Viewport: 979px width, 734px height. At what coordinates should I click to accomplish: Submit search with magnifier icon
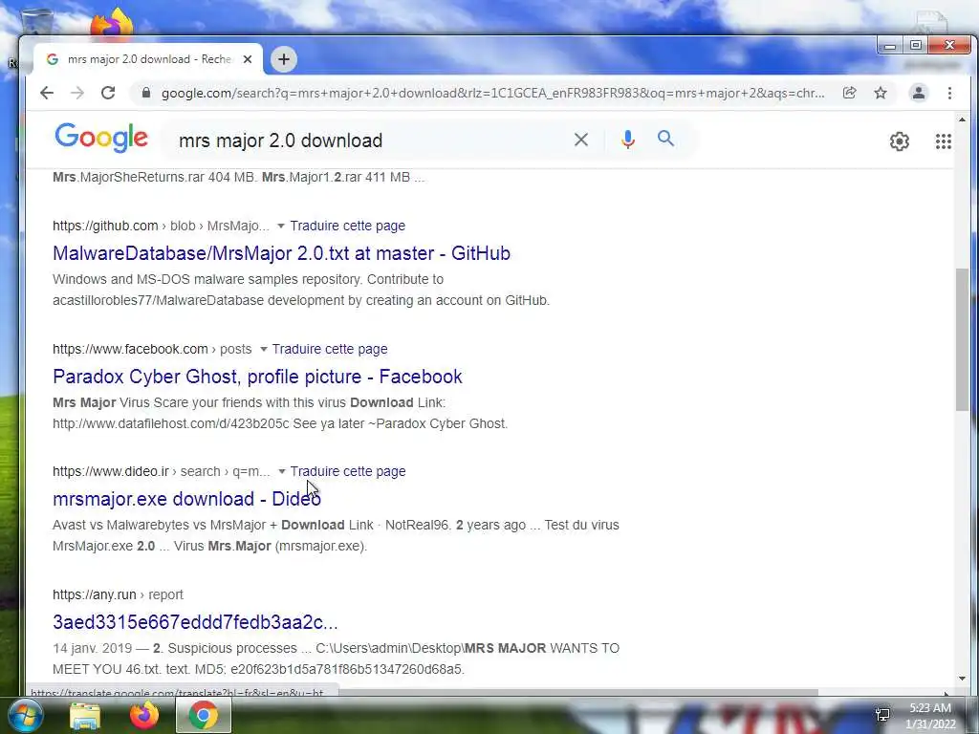coord(665,139)
